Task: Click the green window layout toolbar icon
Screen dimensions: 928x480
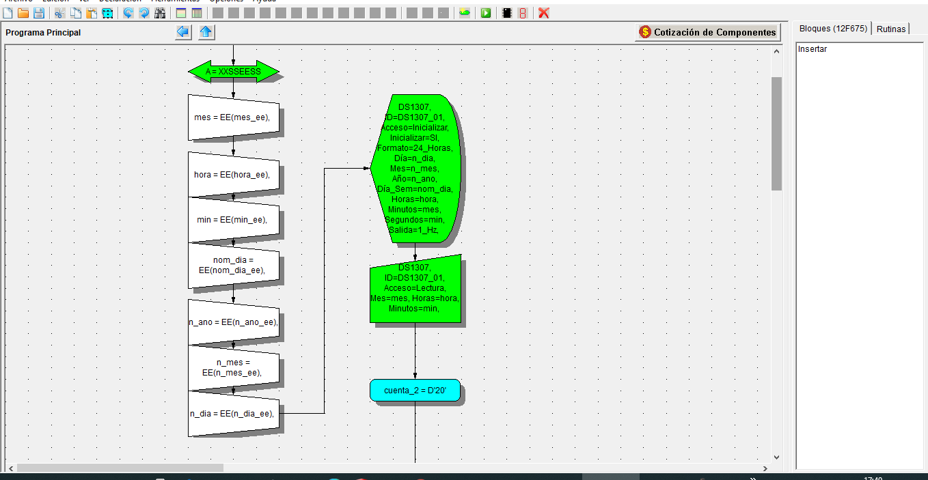Action: click(181, 13)
